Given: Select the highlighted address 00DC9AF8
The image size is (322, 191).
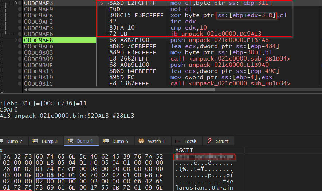Looking at the screenshot, I should [39, 40].
